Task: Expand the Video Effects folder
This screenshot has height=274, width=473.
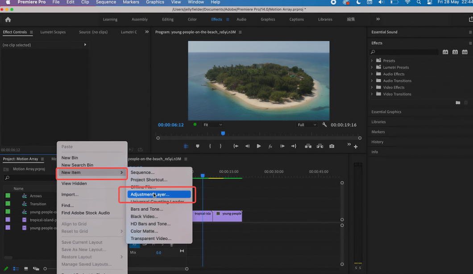Action: click(372, 87)
